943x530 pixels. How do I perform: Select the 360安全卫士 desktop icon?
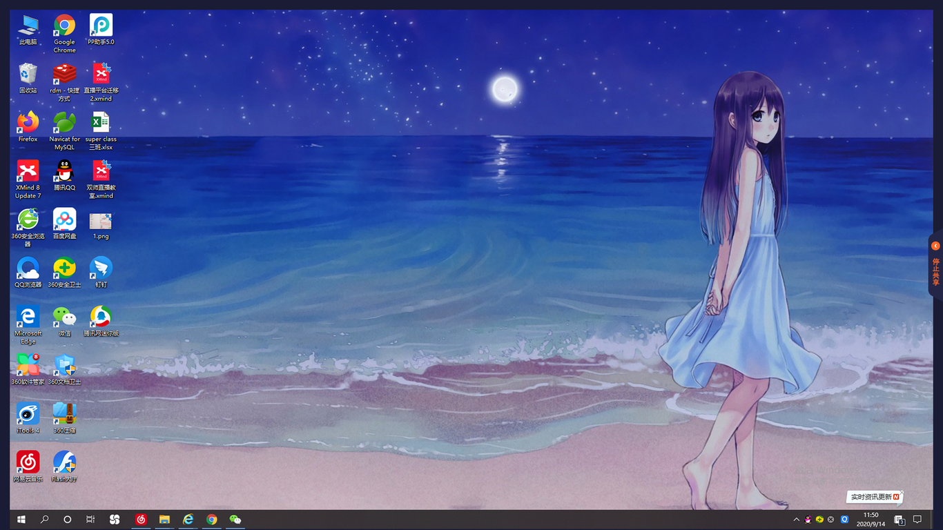(64, 273)
